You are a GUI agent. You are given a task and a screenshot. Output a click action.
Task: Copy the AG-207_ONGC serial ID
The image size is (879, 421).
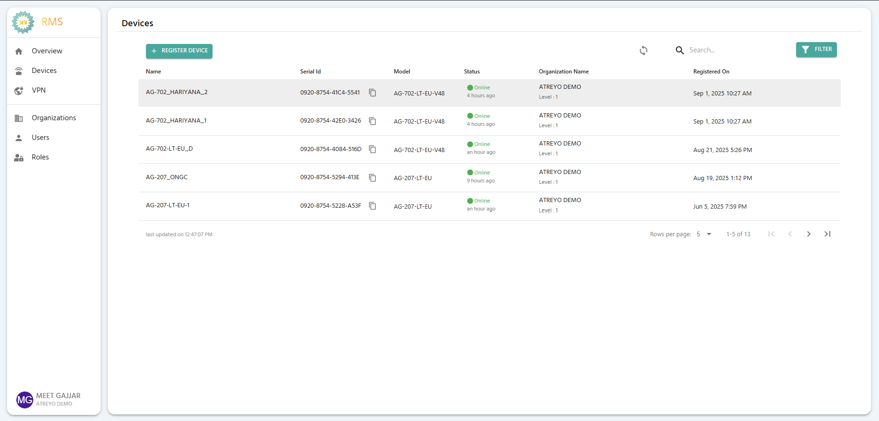click(x=373, y=178)
